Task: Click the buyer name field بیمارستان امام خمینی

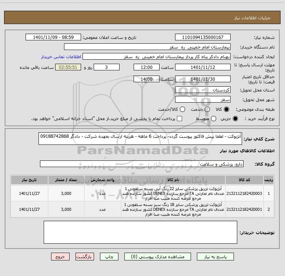Action: [147, 47]
